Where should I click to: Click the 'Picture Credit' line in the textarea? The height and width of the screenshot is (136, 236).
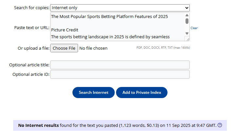[x=65, y=30]
